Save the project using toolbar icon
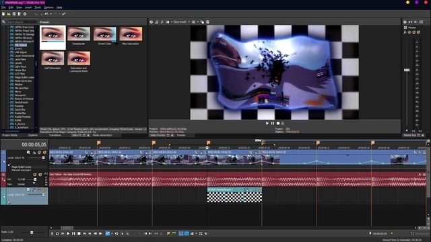Screen dimensions: 431x242 pos(14,13)
